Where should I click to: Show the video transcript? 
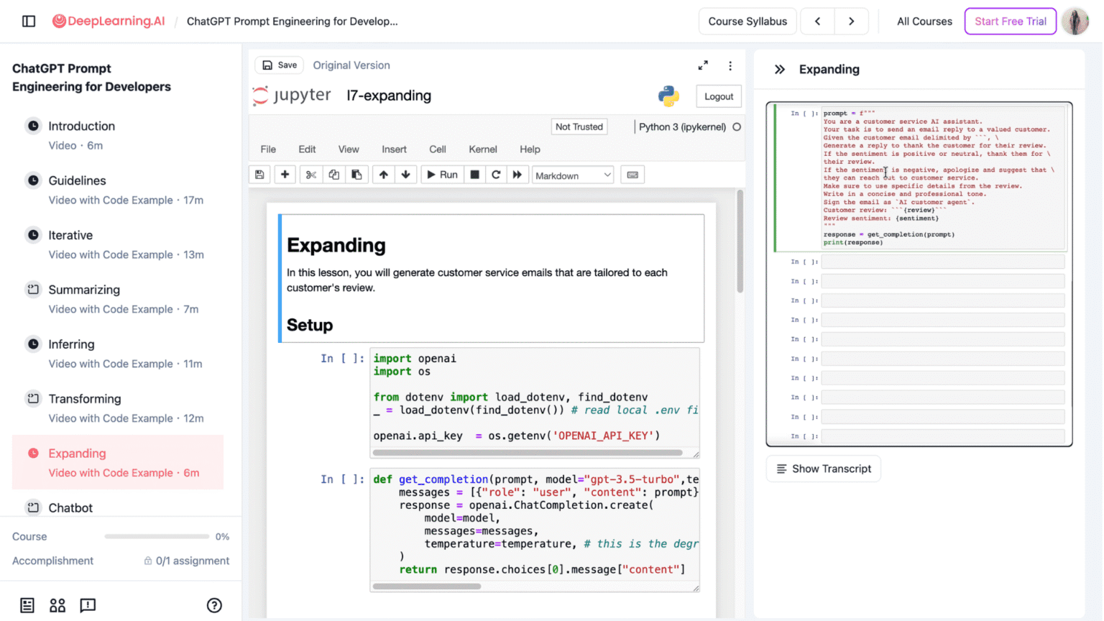(824, 469)
